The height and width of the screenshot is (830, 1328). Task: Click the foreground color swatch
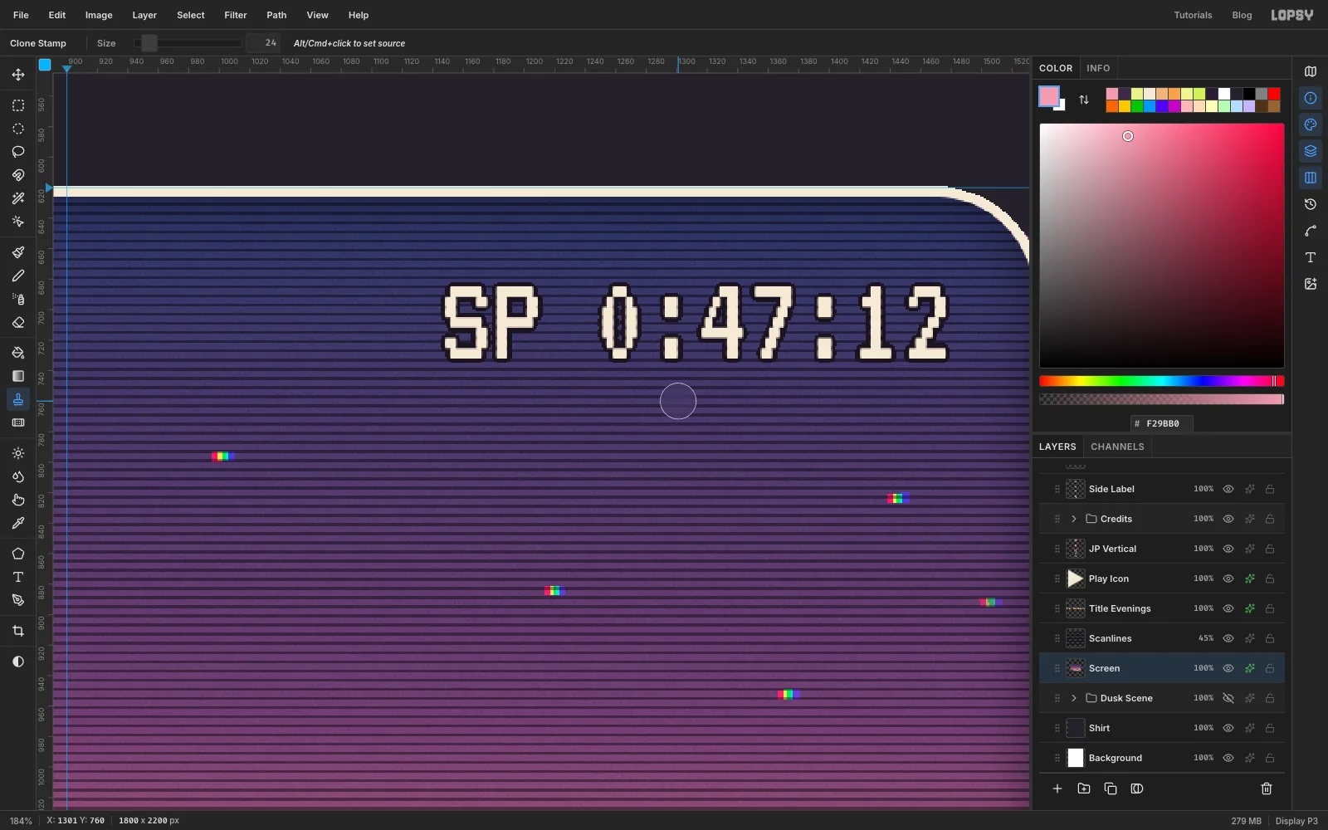point(1049,96)
